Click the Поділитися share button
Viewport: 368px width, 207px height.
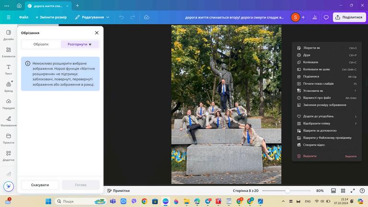(349, 17)
